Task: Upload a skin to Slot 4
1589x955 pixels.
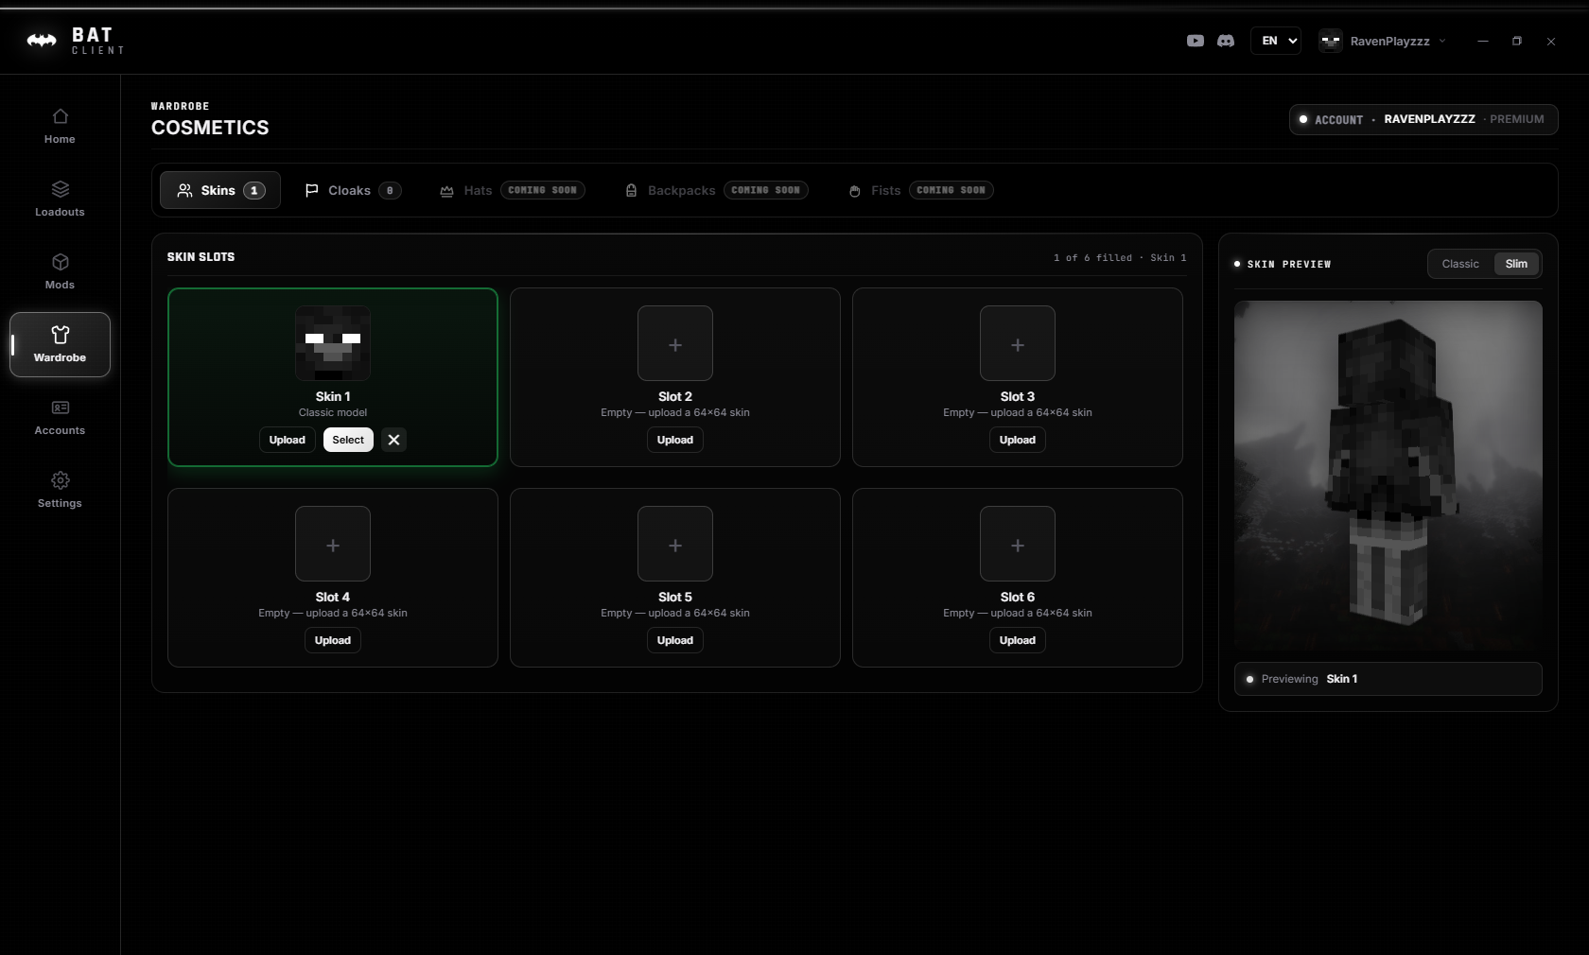Action: pyautogui.click(x=333, y=640)
